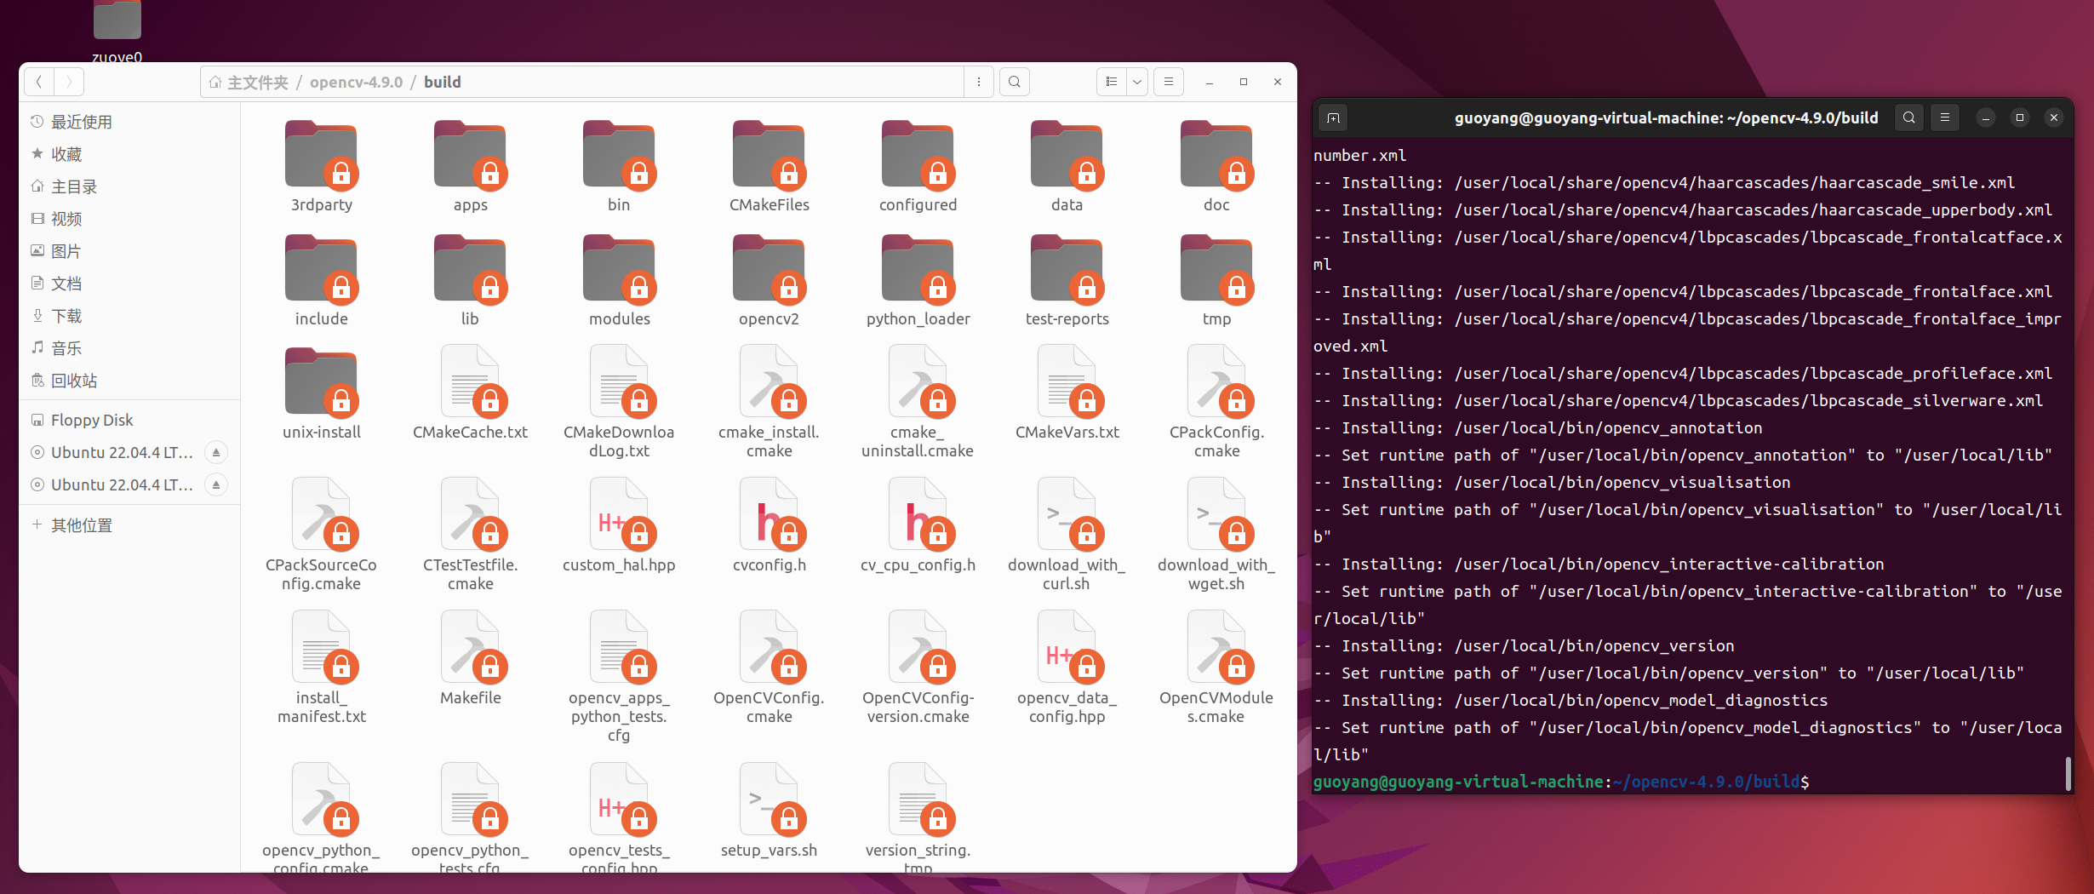The height and width of the screenshot is (894, 2094).
Task: Eject the second Ubuntu 22.04.4 disk
Action: pyautogui.click(x=216, y=484)
